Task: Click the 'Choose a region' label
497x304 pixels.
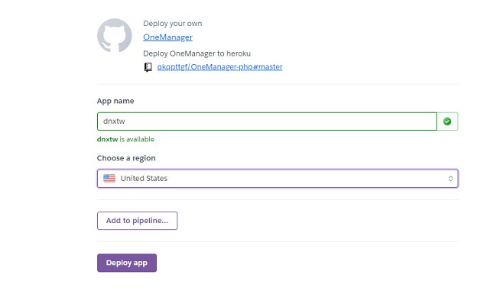Action: tap(126, 158)
